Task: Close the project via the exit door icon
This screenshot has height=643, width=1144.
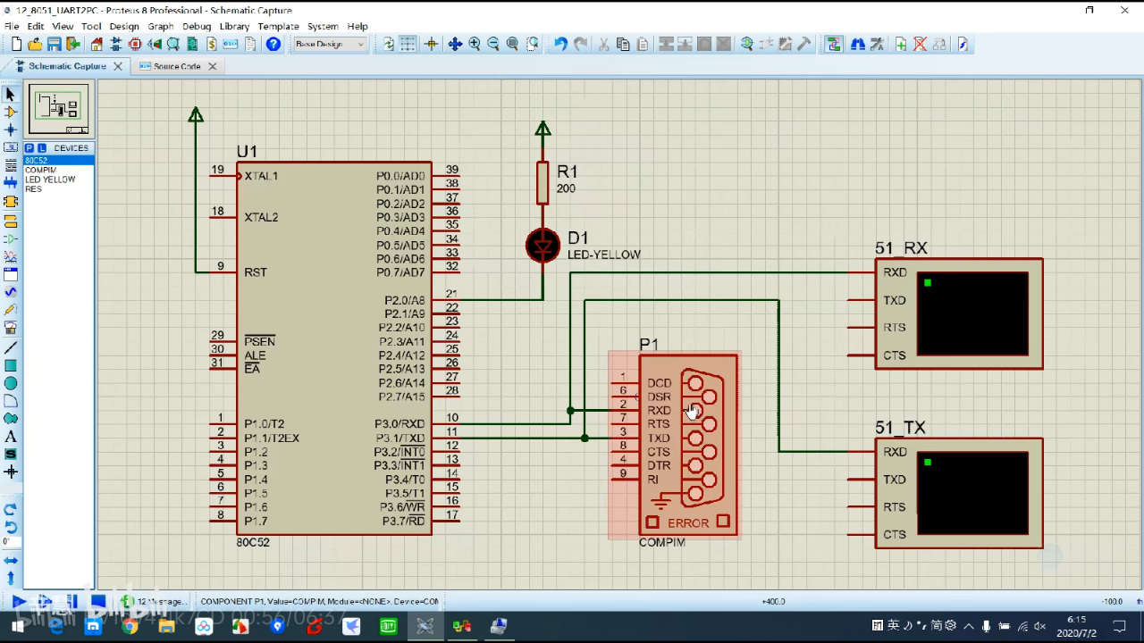Action: [73, 44]
